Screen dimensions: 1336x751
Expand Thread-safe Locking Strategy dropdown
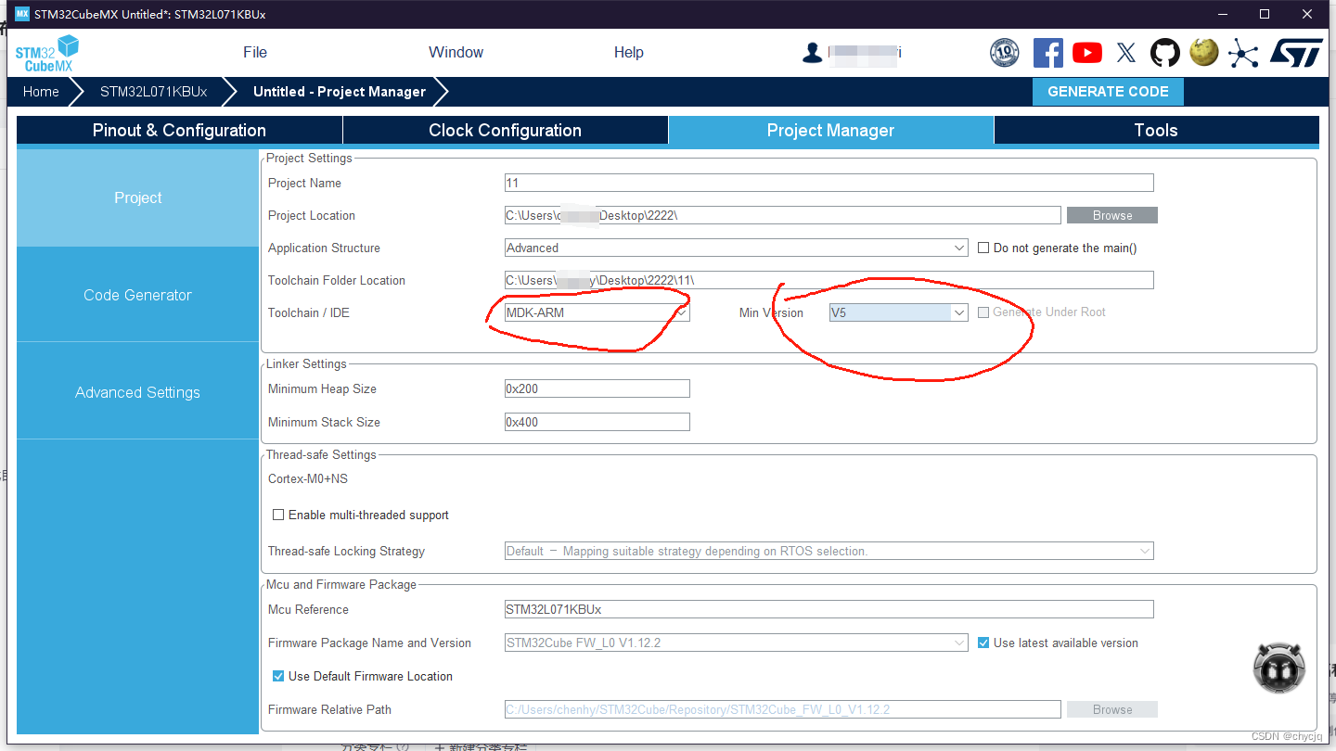point(829,551)
